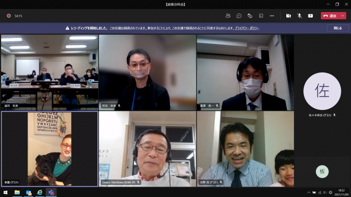Open File Explorer from the taskbar
The width and height of the screenshot is (351, 197).
(x=17, y=192)
